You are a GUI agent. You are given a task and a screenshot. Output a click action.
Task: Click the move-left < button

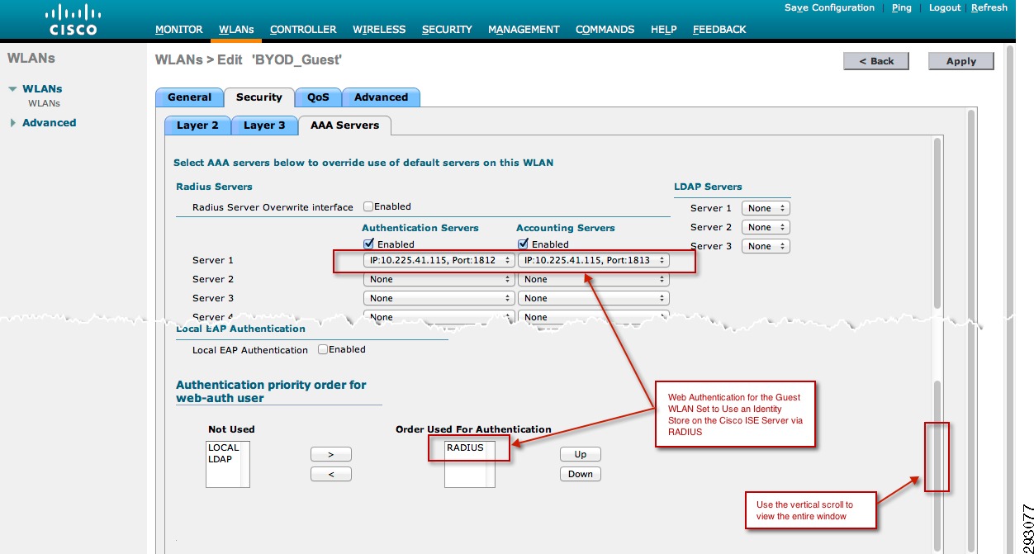(x=331, y=474)
